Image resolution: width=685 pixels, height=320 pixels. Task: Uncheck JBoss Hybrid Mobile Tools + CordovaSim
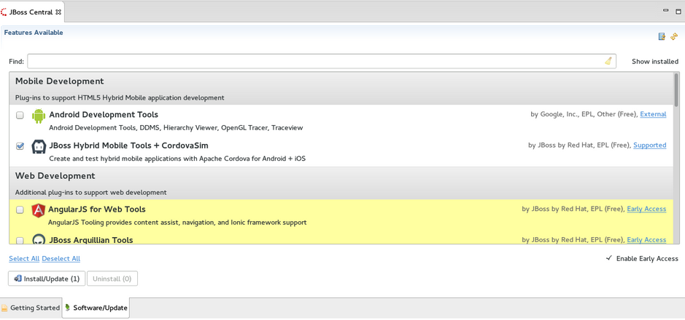tap(20, 146)
